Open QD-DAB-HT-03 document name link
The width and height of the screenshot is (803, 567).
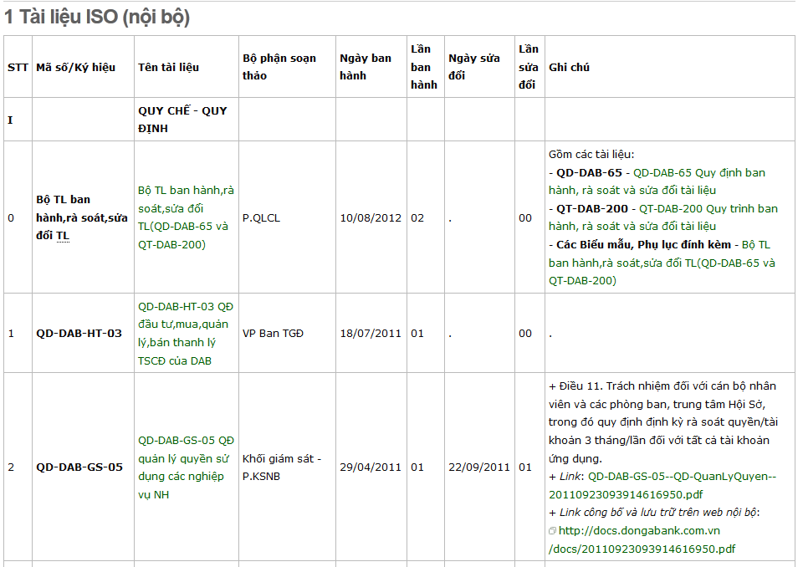(186, 334)
